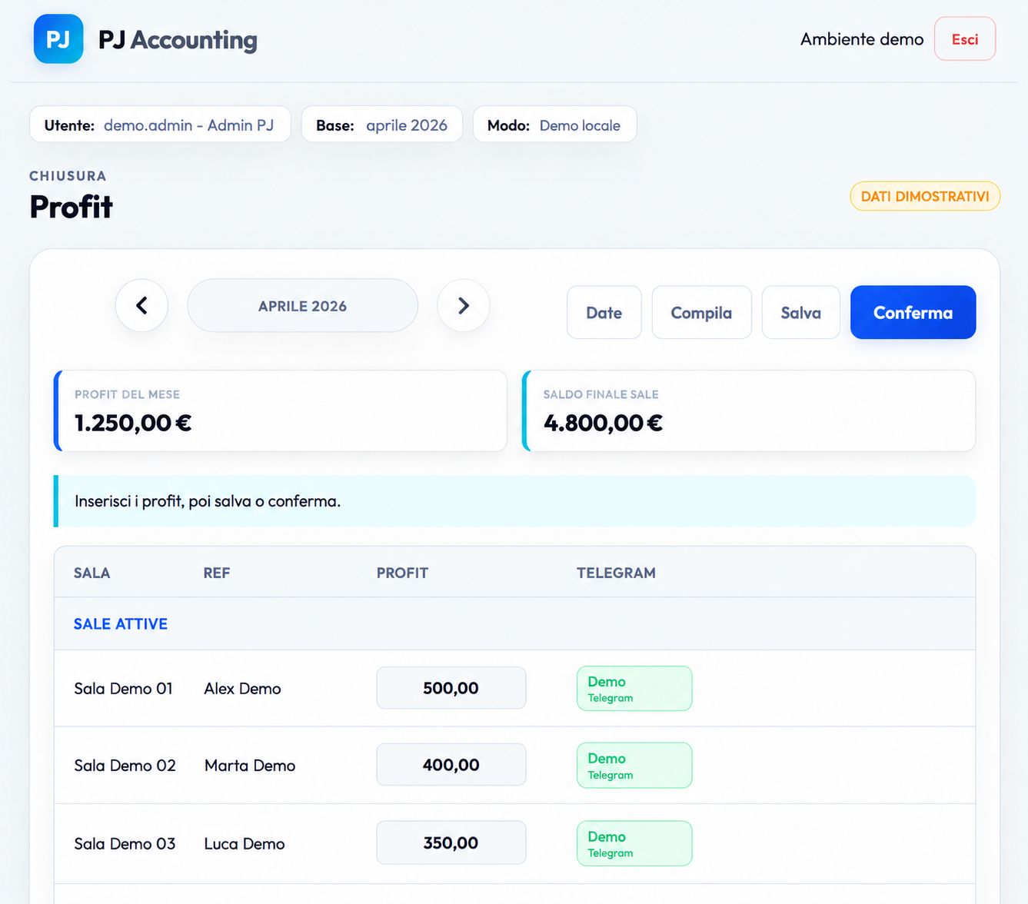Save with the Salva button
This screenshot has width=1028, height=904.
[x=800, y=313]
